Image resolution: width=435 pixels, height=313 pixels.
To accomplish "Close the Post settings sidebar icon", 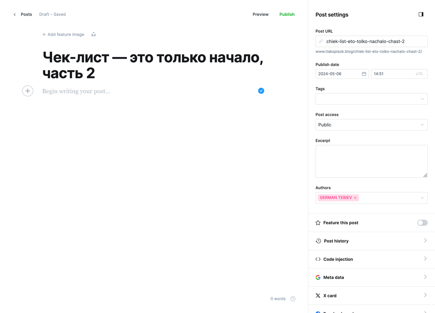I will tap(421, 14).
